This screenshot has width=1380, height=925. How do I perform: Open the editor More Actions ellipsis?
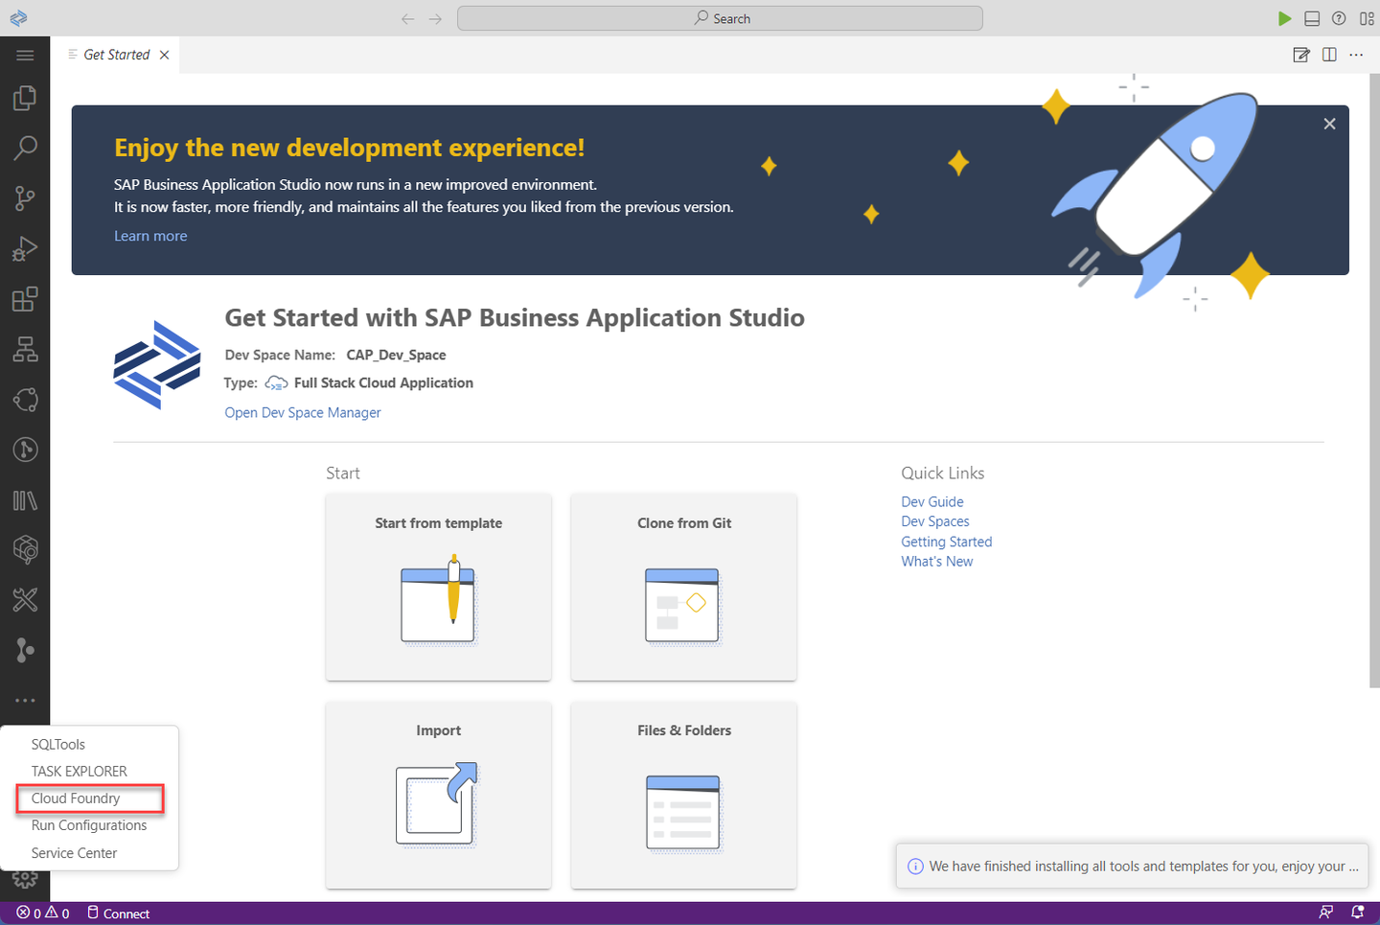[x=1356, y=55]
